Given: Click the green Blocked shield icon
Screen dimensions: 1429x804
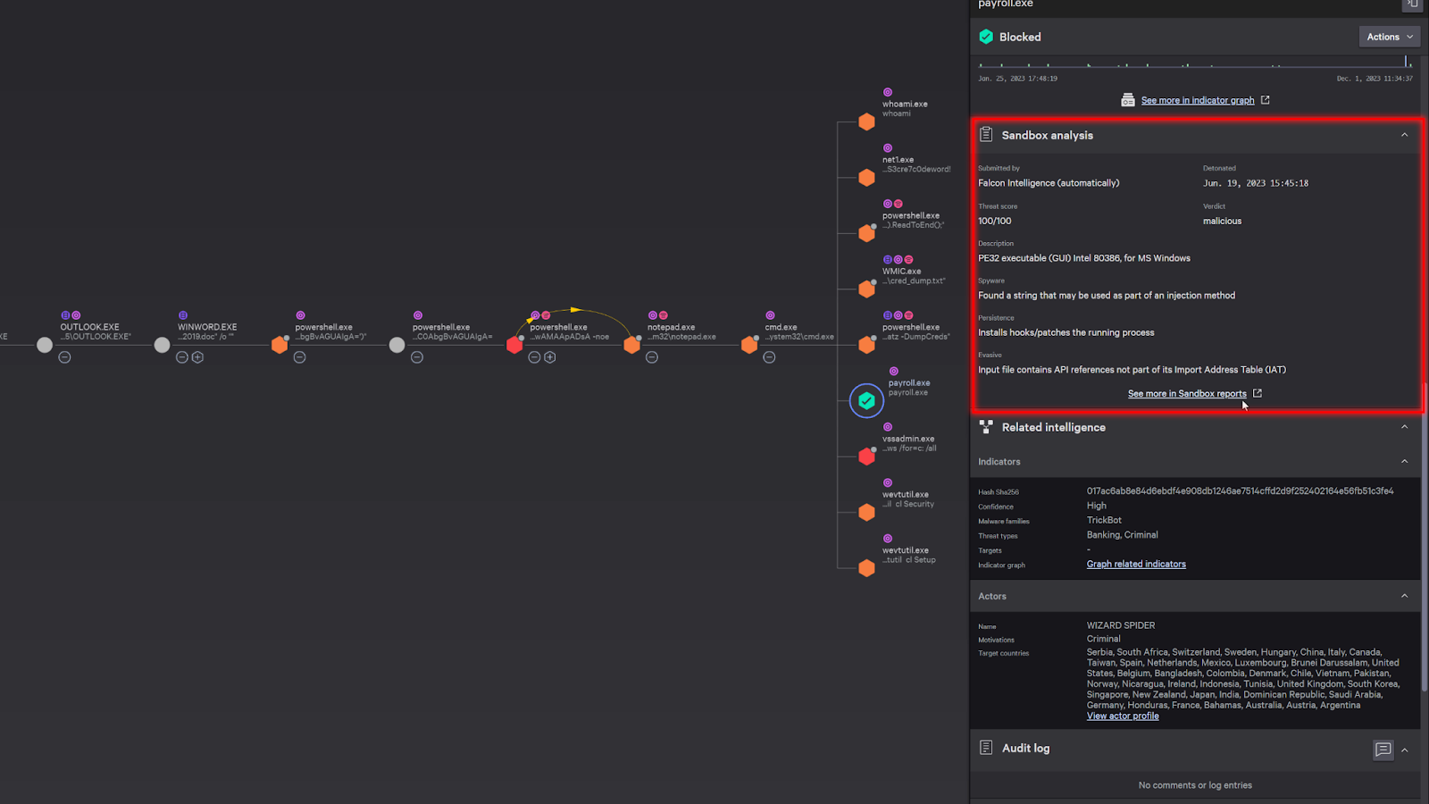Looking at the screenshot, I should (986, 37).
